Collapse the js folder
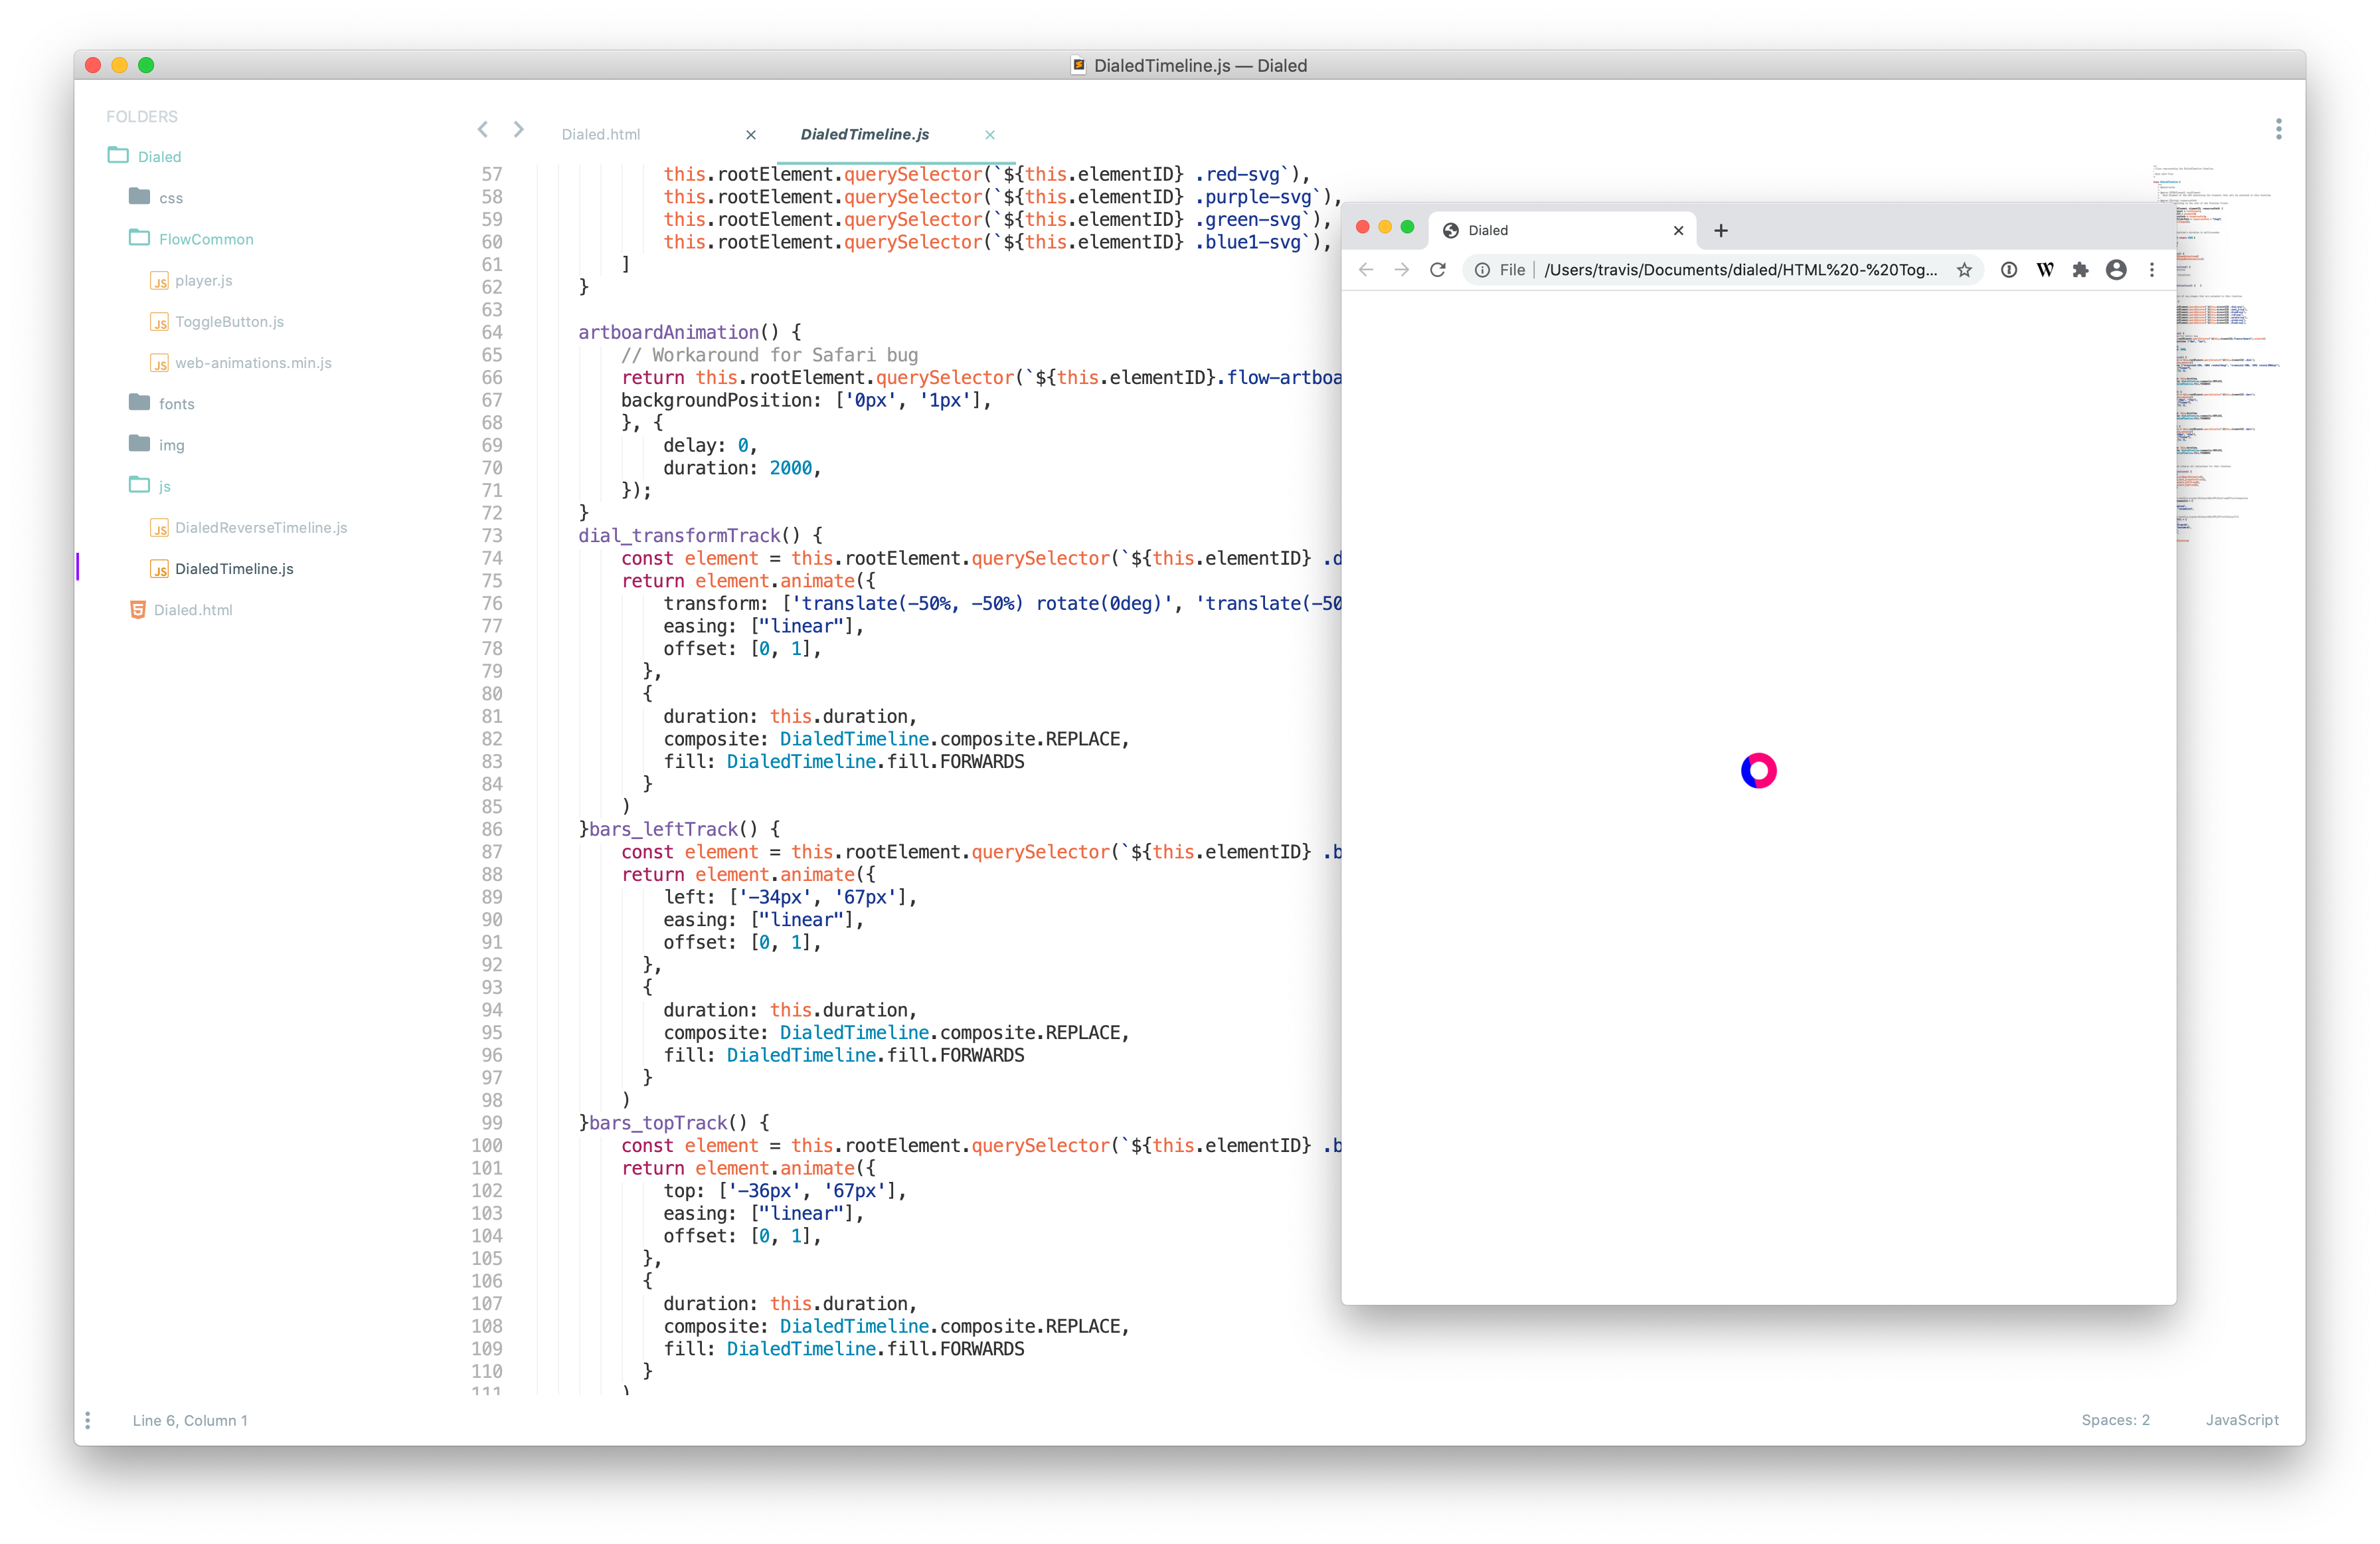The height and width of the screenshot is (1544, 2380). click(x=164, y=486)
